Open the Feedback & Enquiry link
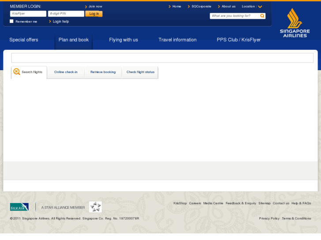The height and width of the screenshot is (240, 321). pyautogui.click(x=241, y=203)
